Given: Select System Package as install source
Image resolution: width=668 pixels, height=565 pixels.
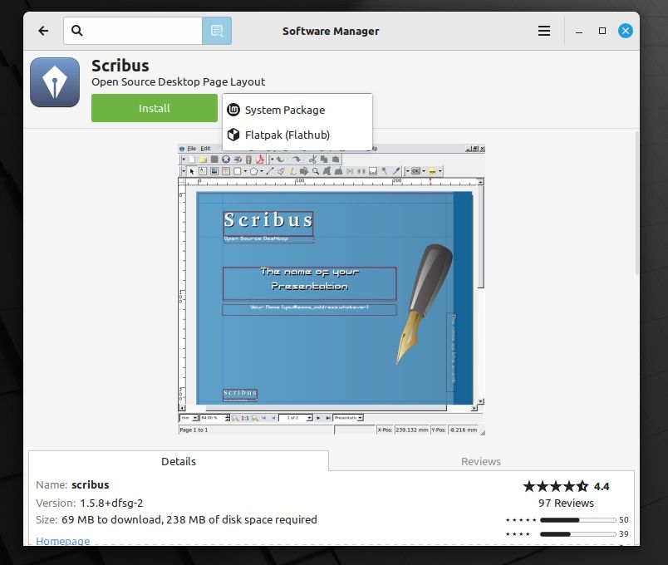Looking at the screenshot, I should click(285, 110).
